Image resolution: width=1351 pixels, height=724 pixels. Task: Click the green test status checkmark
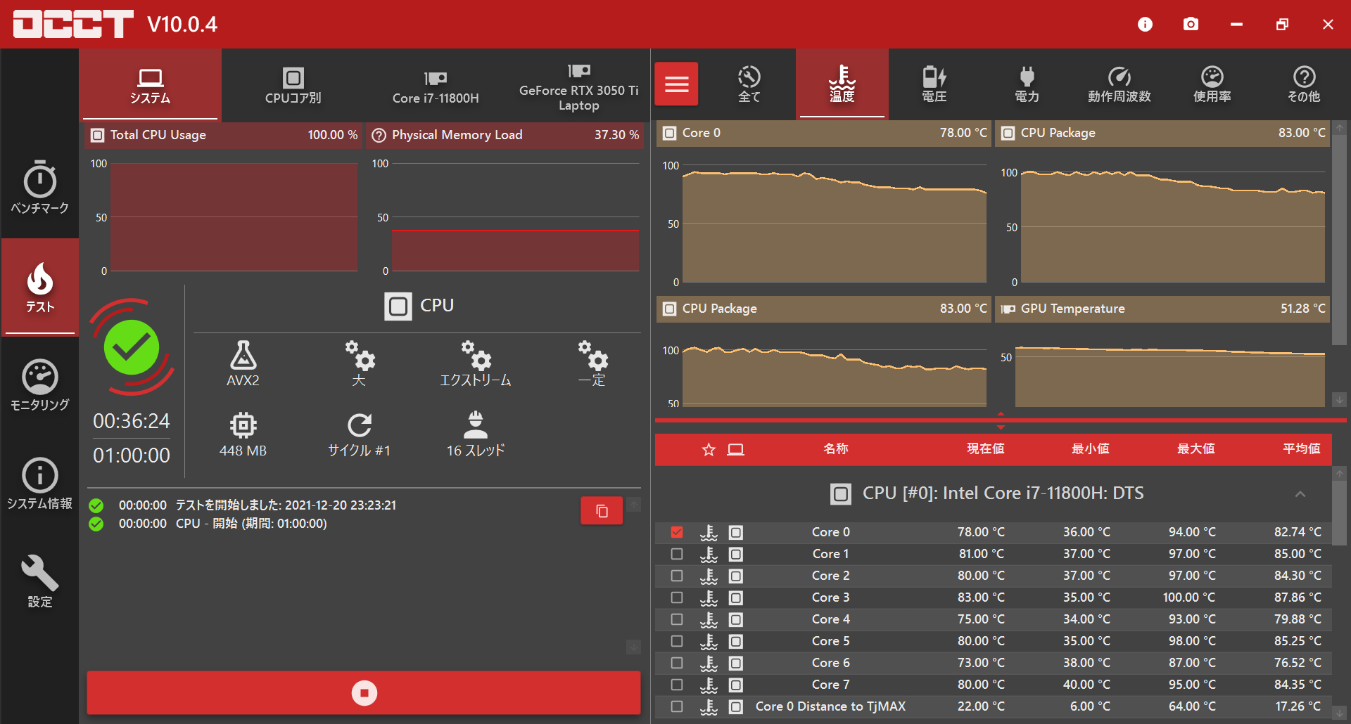(132, 347)
